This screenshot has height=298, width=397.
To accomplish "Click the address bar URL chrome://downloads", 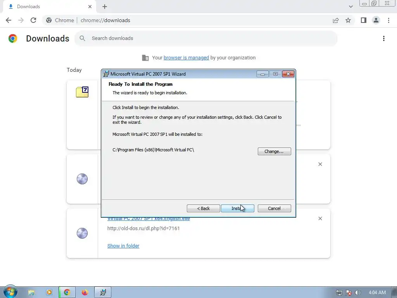I will point(105,20).
